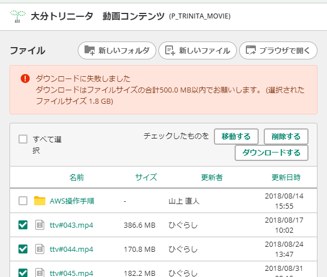
Task: Click ひぐらし in the ttv#043.mp4 row
Action: click(183, 225)
